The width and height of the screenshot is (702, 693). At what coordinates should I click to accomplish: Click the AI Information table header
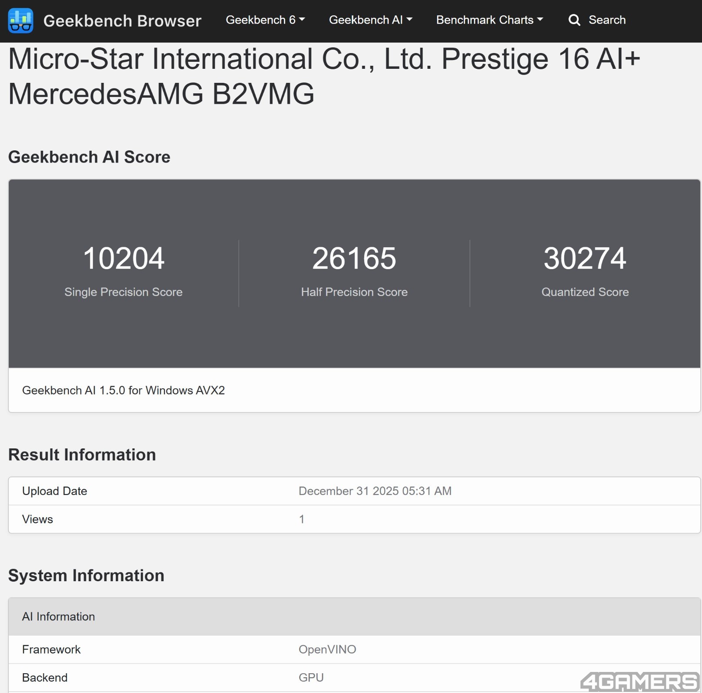tap(58, 617)
